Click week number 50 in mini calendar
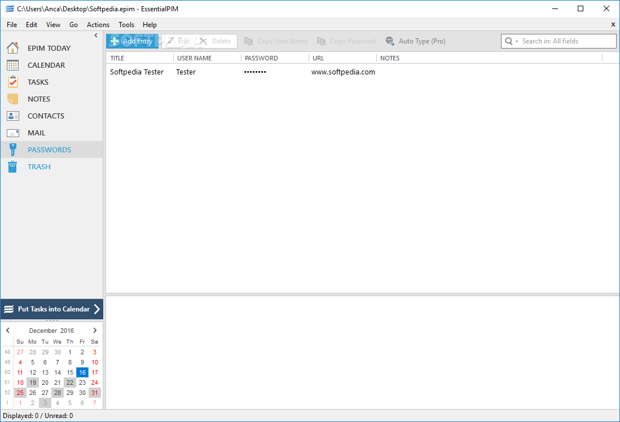Viewport: 620px width, 422px height. pos(7,372)
